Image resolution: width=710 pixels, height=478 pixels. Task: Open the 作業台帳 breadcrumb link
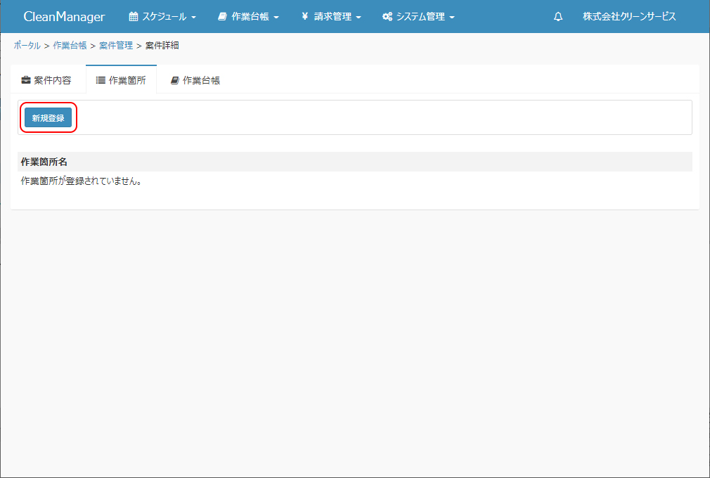[70, 46]
